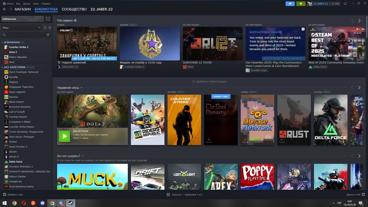This screenshot has width=368, height=207.
Task: Play Dota 2 with the green play button
Action: click(x=64, y=136)
